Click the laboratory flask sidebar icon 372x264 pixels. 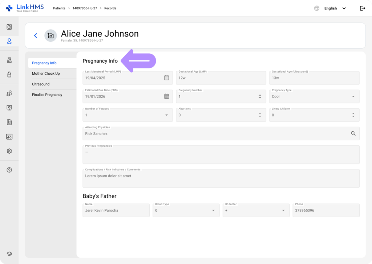click(x=9, y=60)
